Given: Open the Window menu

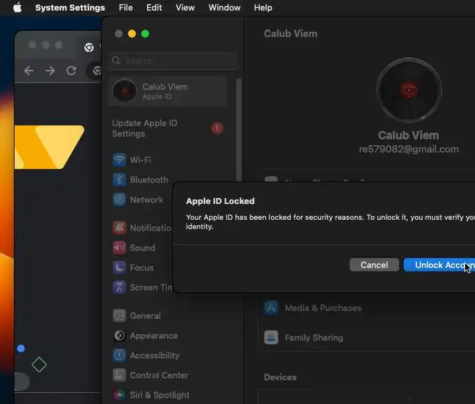Looking at the screenshot, I should pos(224,7).
